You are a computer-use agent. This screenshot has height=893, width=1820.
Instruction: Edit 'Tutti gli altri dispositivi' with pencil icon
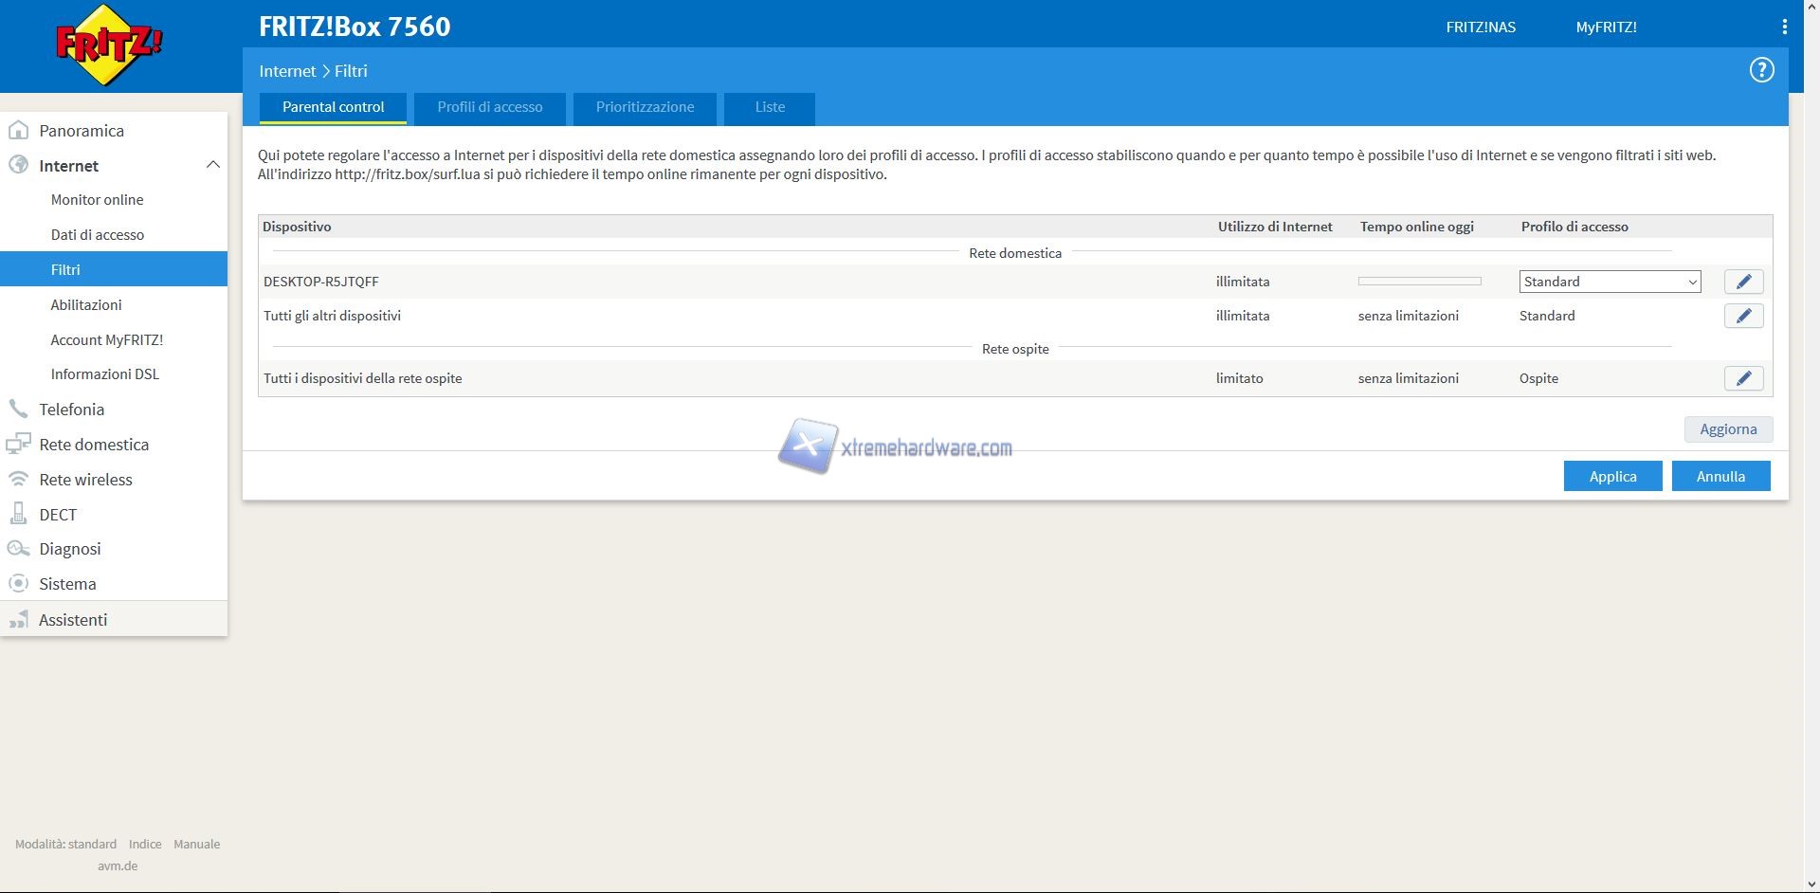point(1743,316)
